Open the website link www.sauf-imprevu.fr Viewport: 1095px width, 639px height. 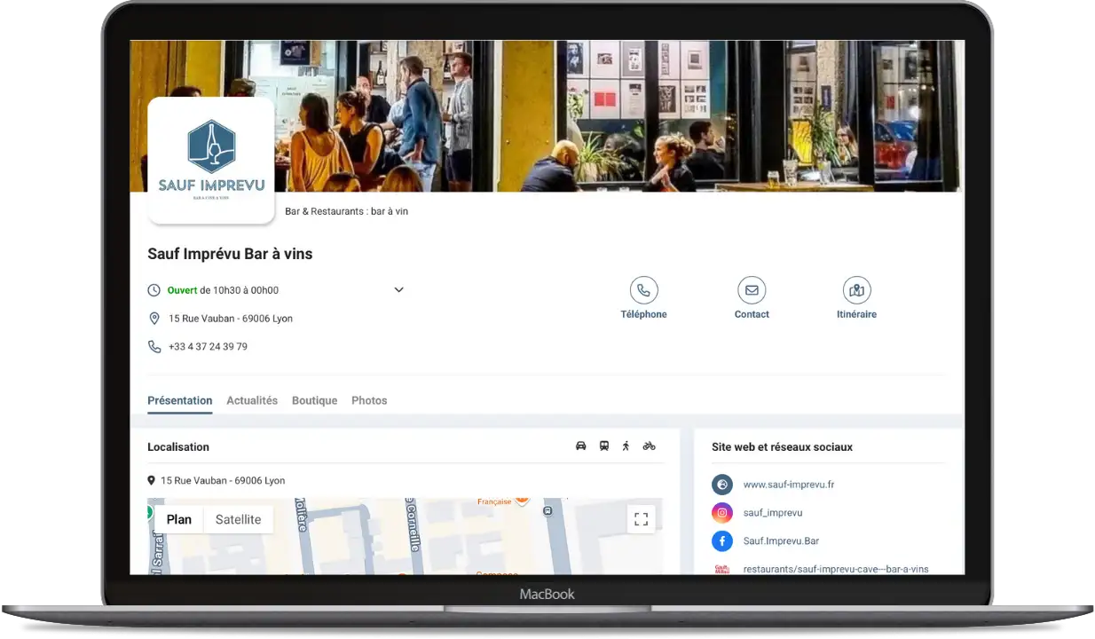coord(788,484)
